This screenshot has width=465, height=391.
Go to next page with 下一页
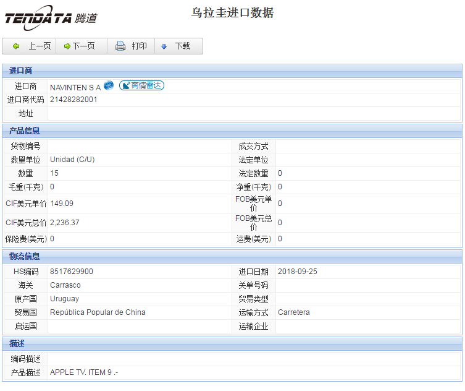(x=80, y=46)
